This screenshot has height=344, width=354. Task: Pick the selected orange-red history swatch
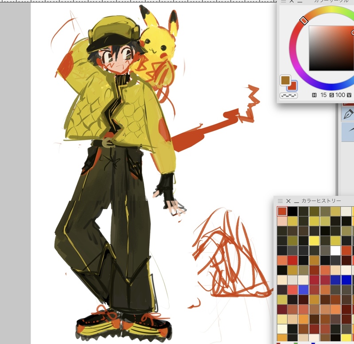282,211
